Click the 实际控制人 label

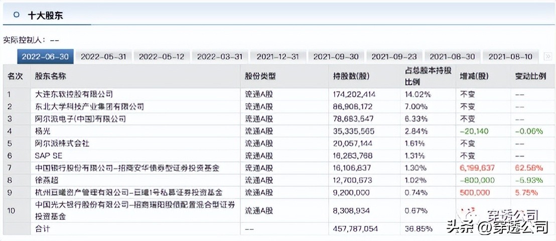[24, 40]
